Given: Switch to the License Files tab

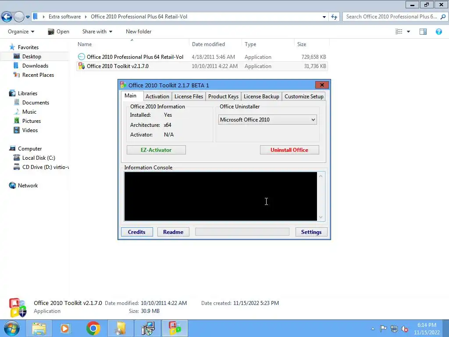Looking at the screenshot, I should [189, 97].
